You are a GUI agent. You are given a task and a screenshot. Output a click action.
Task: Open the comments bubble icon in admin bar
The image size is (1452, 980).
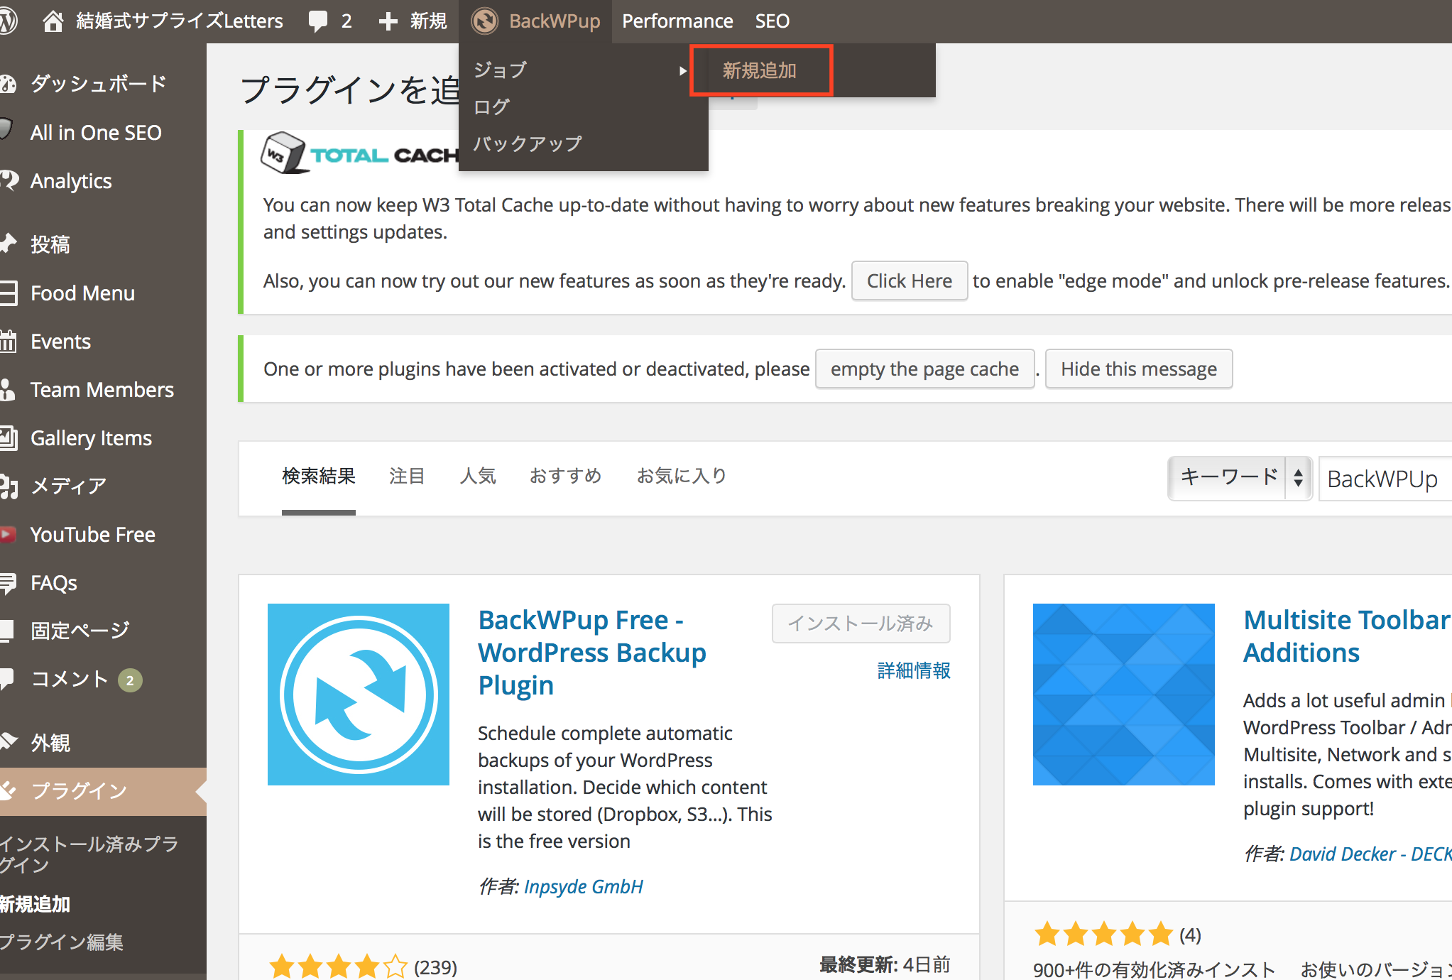[318, 21]
